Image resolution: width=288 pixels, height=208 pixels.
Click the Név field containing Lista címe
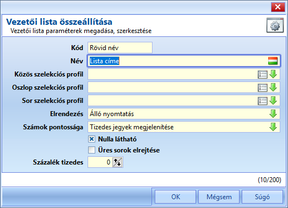184,61
